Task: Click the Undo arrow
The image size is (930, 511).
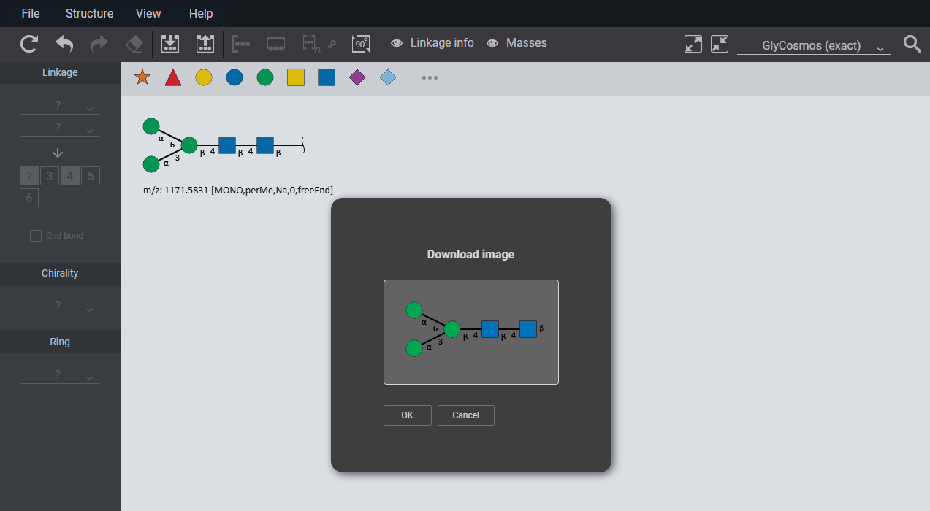Action: pyautogui.click(x=64, y=44)
